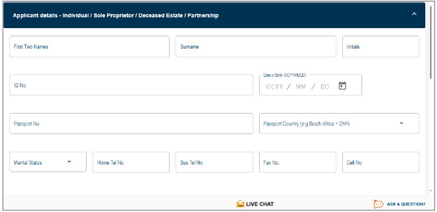Click the Ask a Question speech bubble icon

click(378, 204)
